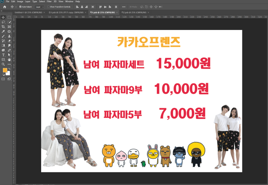268x185 pixels.
Task: Switch to the Untitled-1 document tab
Action: click(x=28, y=13)
